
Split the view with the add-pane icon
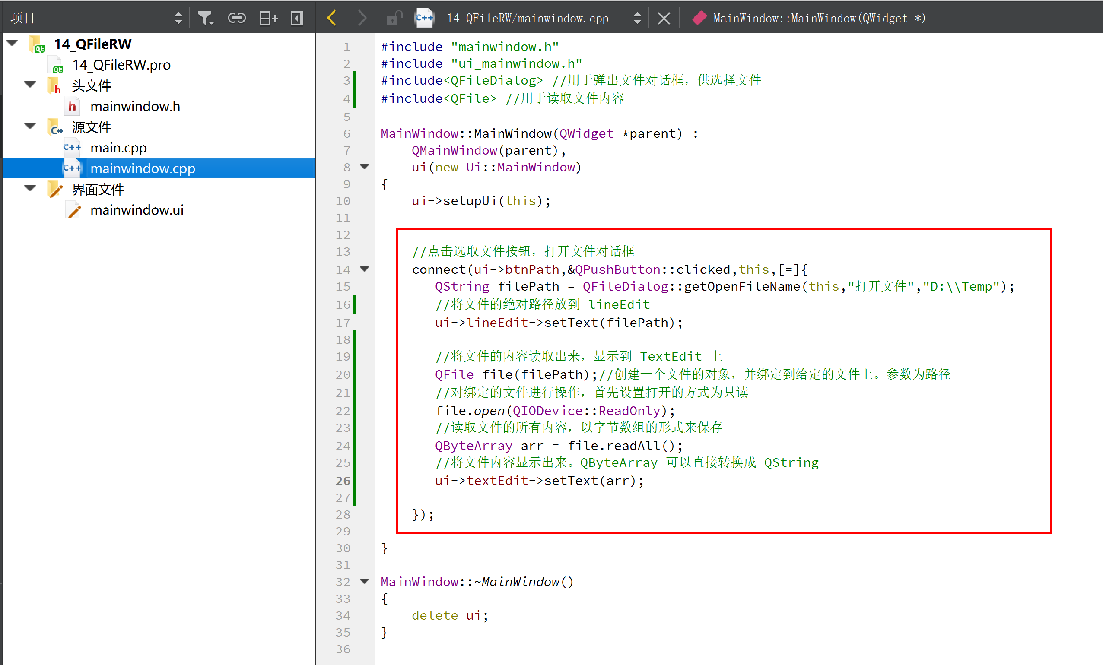pos(268,18)
